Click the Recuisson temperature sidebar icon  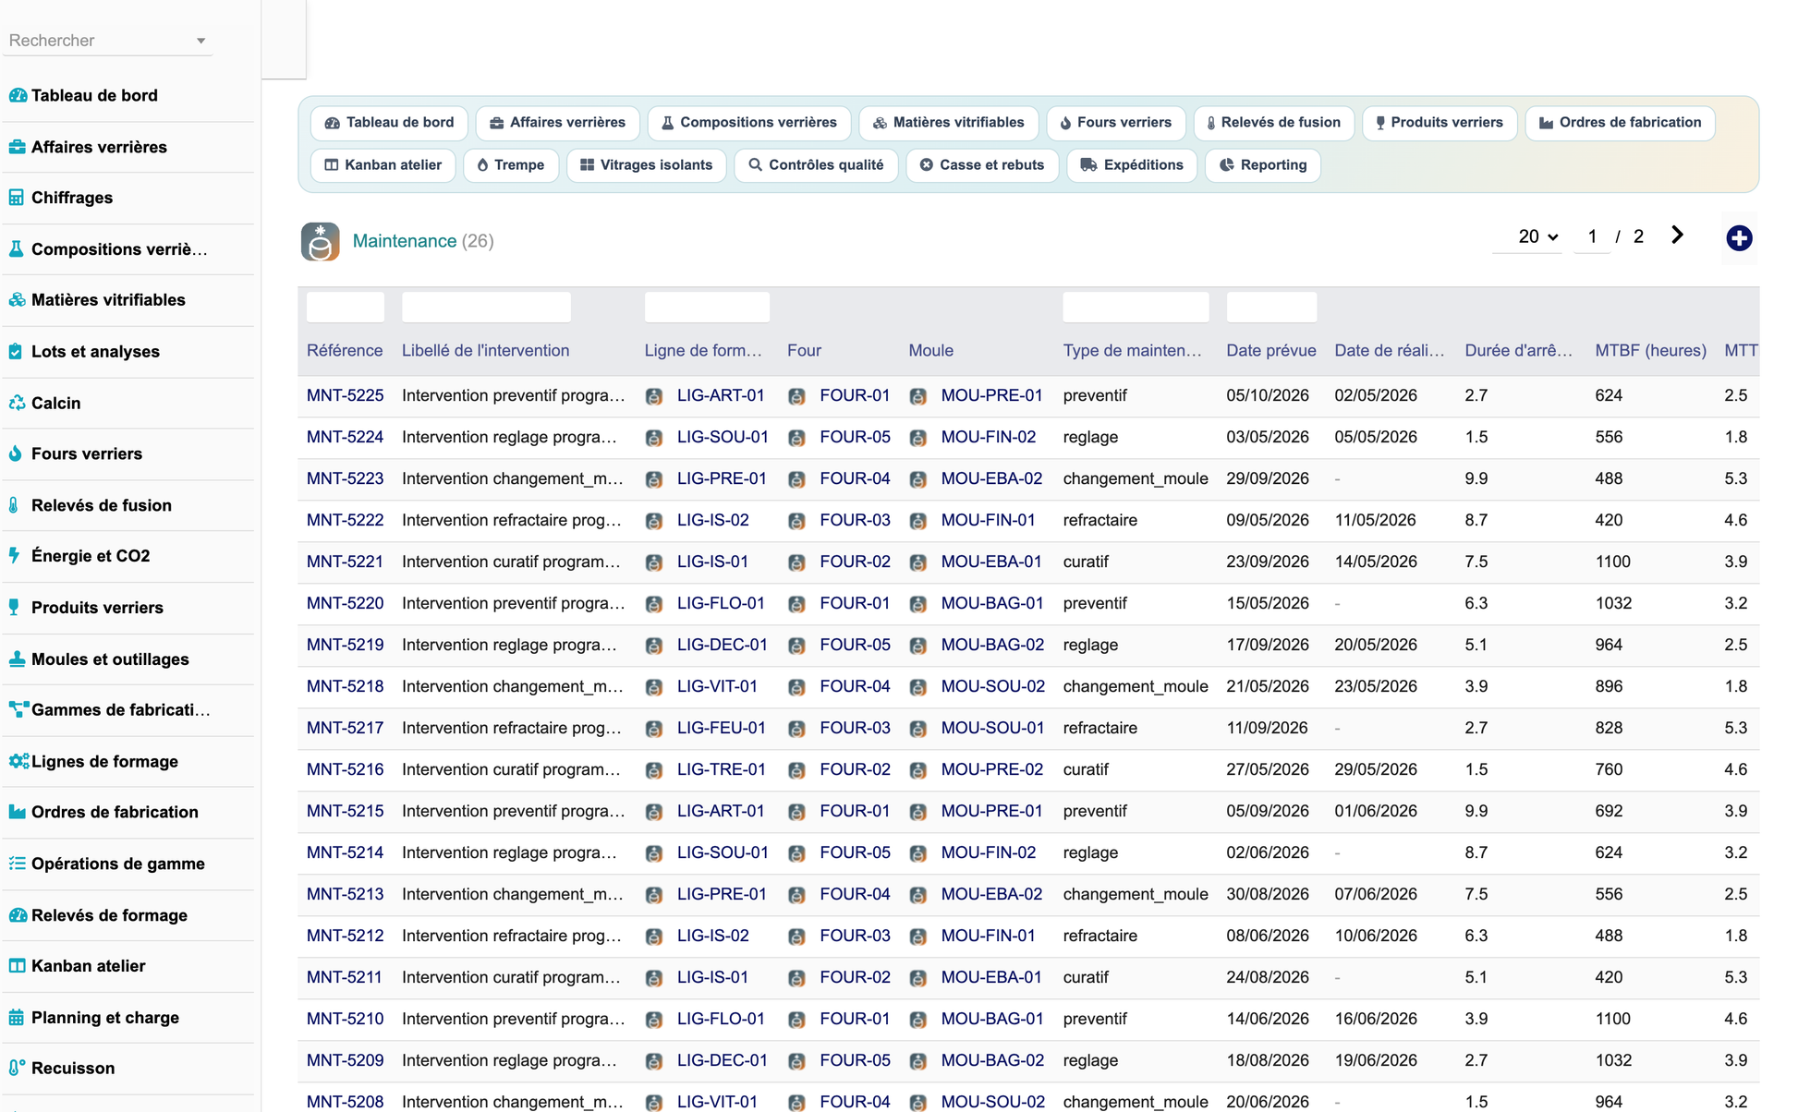(x=17, y=1069)
